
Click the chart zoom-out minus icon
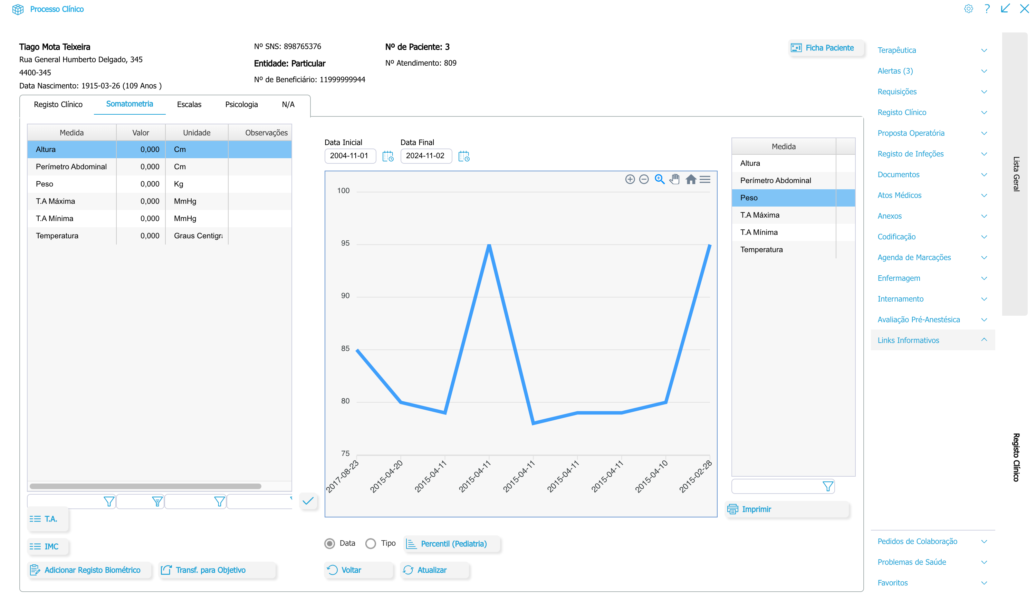[644, 179]
